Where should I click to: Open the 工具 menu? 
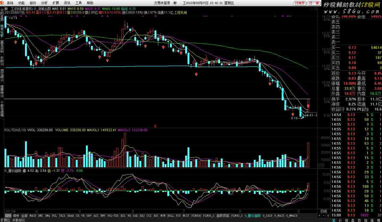pos(79,3)
